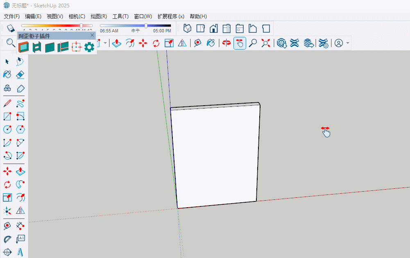410x258 pixels.
Task: Close the 阿歪柜子插件 toolbar panel
Action: click(x=92, y=36)
